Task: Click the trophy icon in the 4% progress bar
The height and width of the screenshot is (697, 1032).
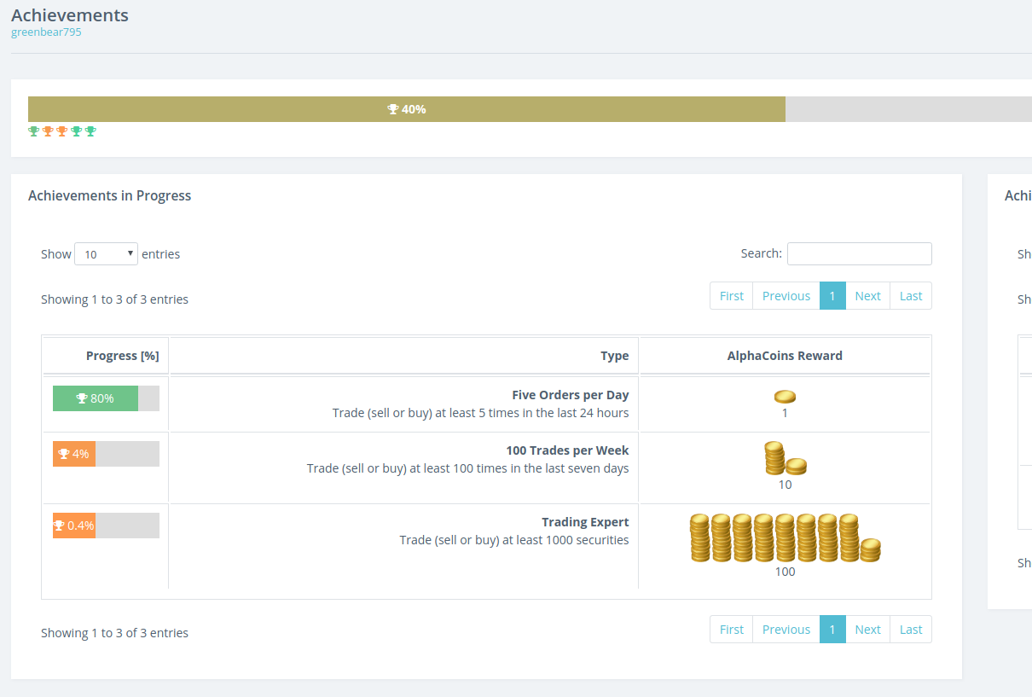Action: click(63, 454)
